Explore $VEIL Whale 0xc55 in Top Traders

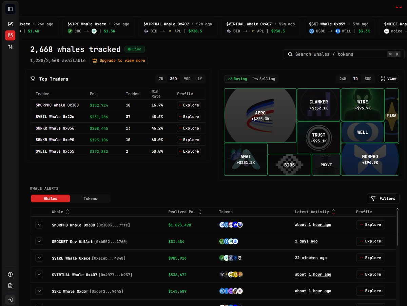pyautogui.click(x=189, y=151)
